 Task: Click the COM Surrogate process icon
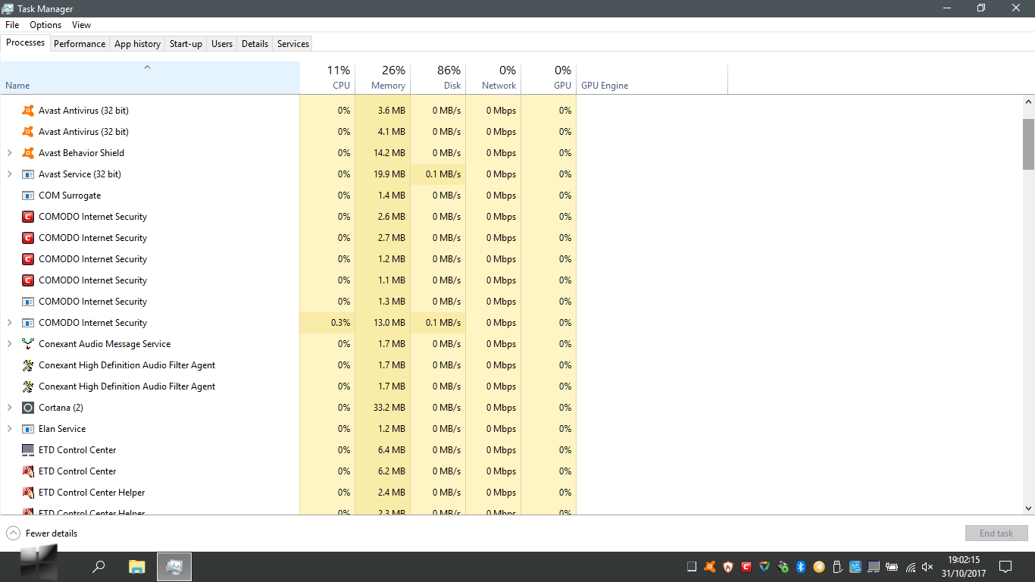28,196
